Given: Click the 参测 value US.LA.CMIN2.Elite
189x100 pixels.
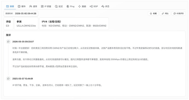Looking at the screenshot, I should tap(26, 26).
